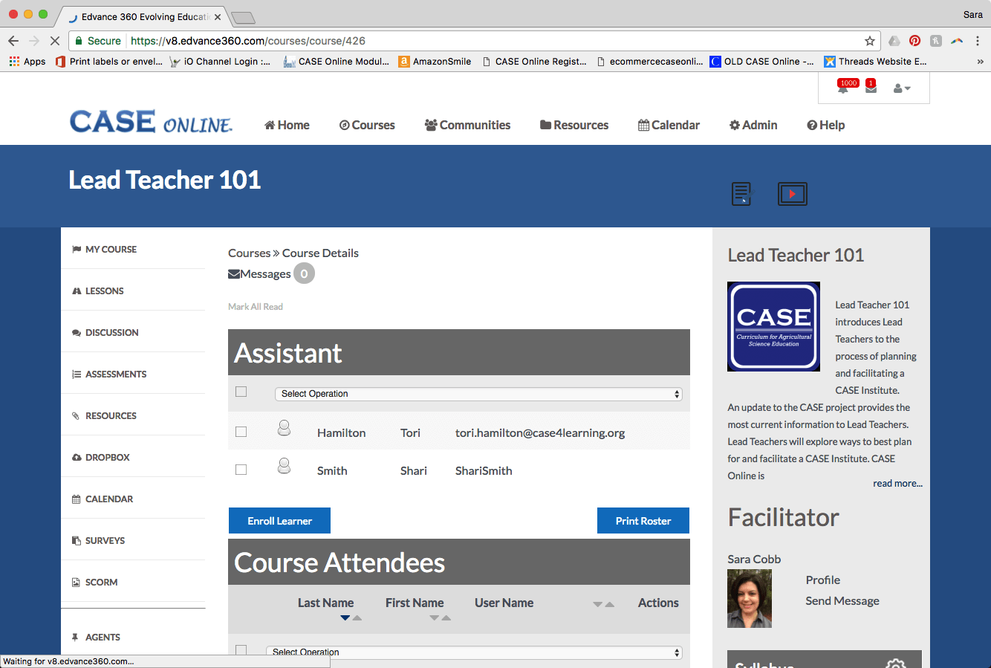Click Sara Cobb's facilitator photo
Screen dimensions: 991x668
tap(749, 599)
